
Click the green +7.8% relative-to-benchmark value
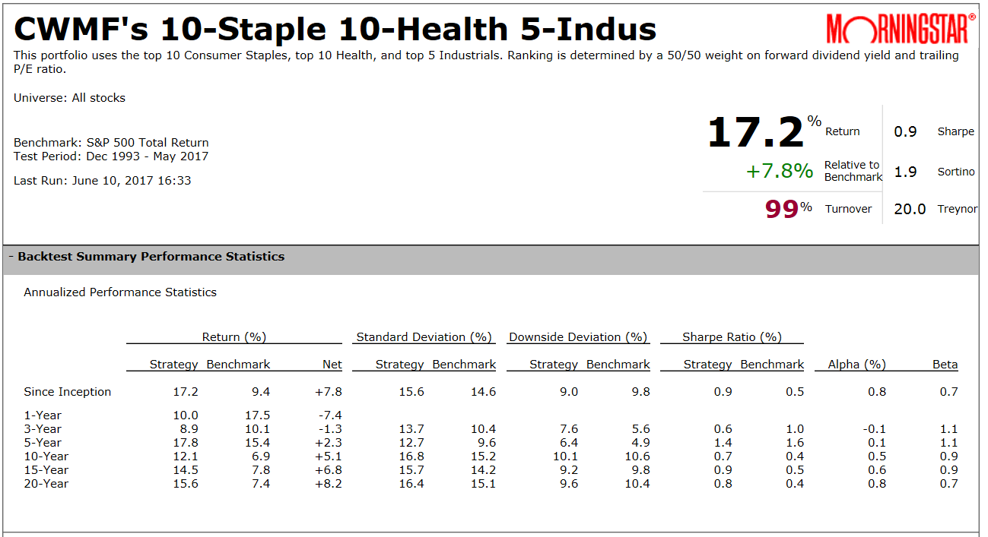coord(780,171)
